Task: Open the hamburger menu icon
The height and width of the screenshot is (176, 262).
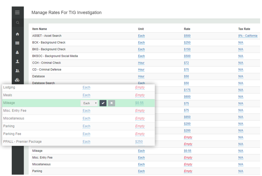Action: pyautogui.click(x=17, y=12)
